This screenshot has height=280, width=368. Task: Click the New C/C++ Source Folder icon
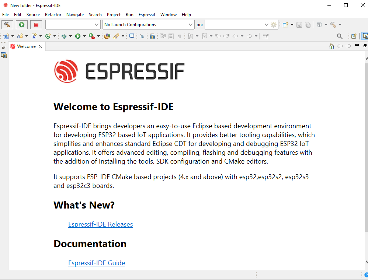coord(20,36)
